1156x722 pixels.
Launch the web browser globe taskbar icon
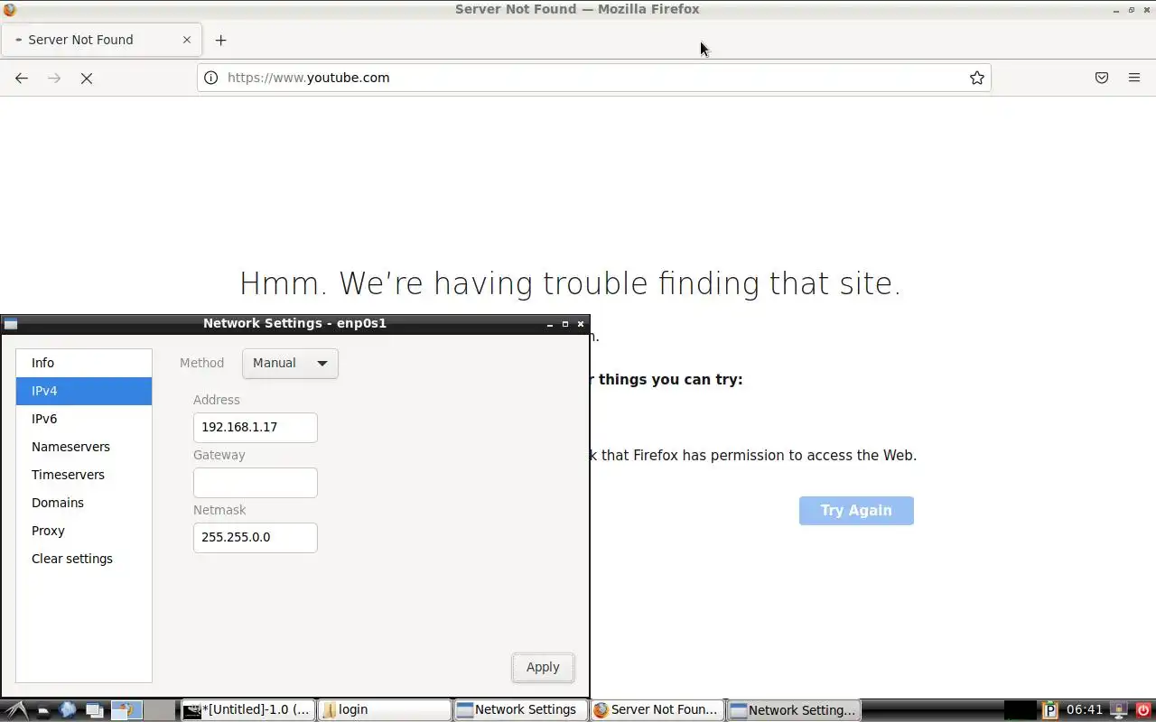coord(68,710)
